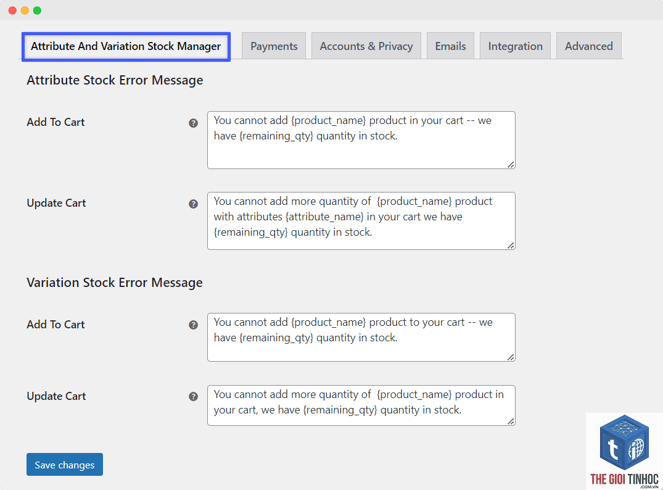Click help icon for Variation Add To Cart
Image resolution: width=663 pixels, height=490 pixels.
click(x=193, y=325)
